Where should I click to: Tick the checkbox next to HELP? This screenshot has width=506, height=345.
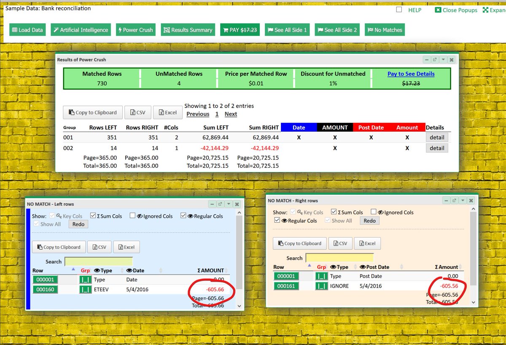[x=399, y=10]
